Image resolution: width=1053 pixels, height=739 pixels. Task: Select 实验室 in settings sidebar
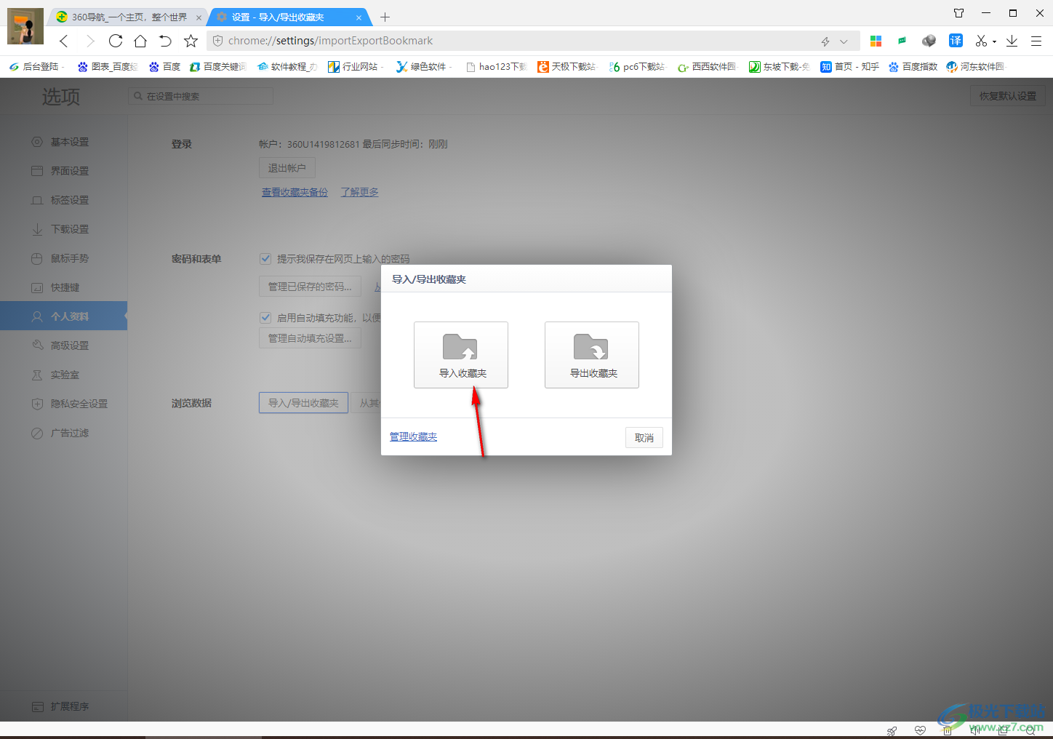coord(63,375)
